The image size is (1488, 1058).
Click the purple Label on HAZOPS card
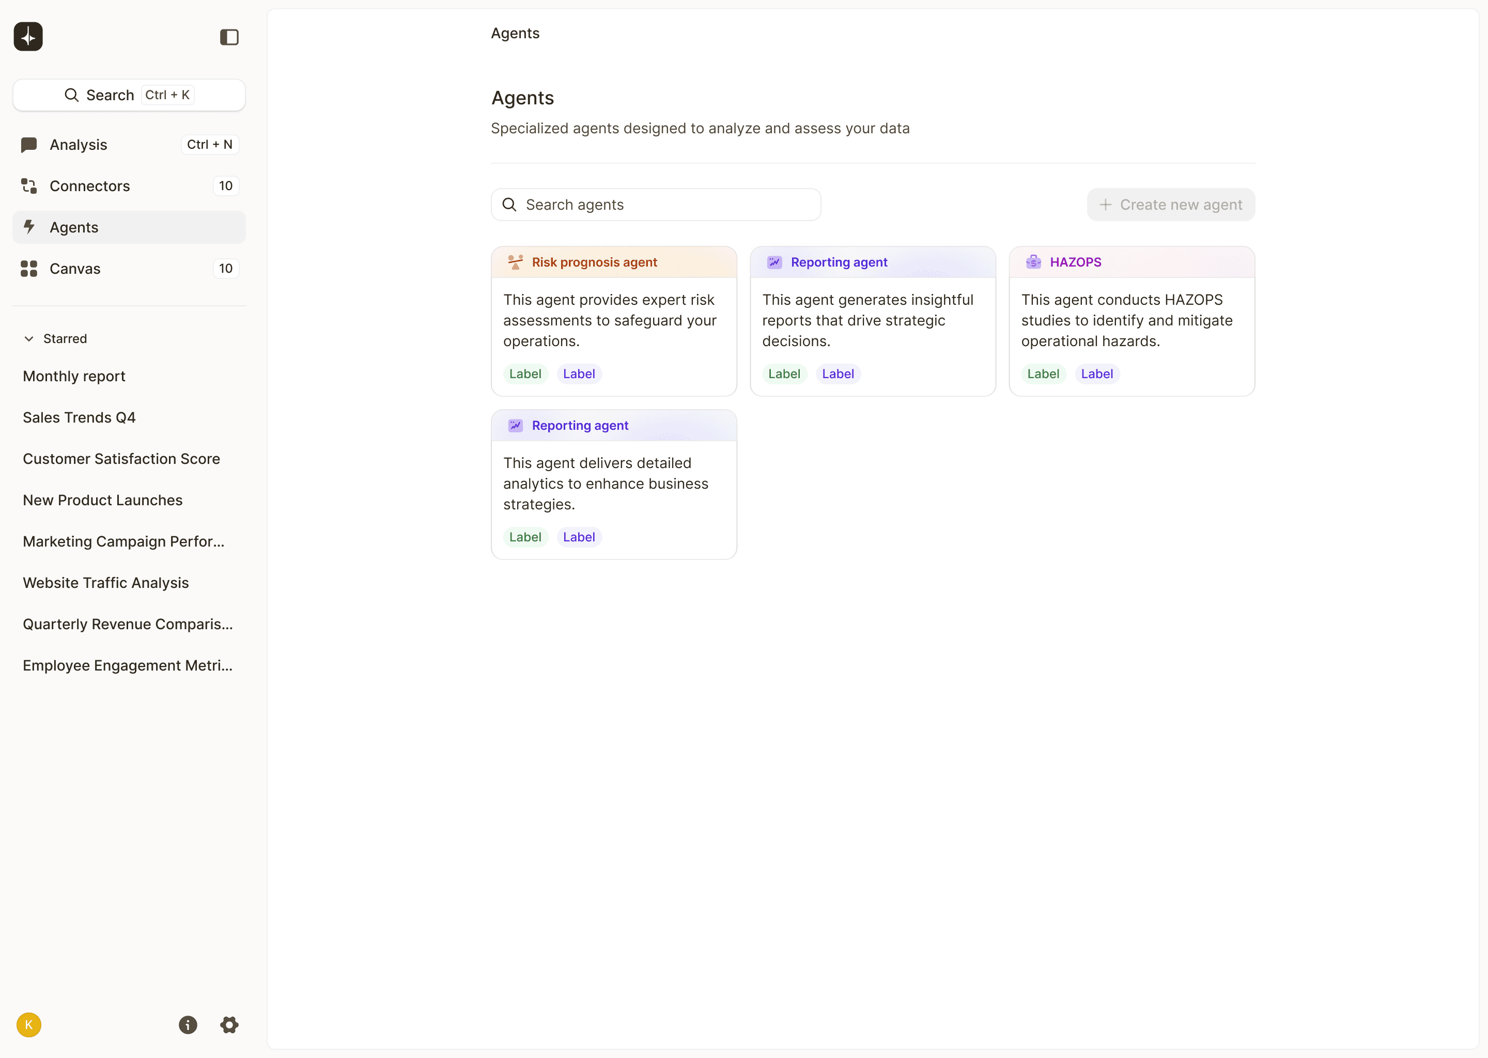pos(1096,374)
